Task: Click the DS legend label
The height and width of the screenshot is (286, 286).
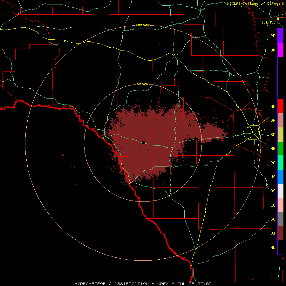Action: [273, 191]
